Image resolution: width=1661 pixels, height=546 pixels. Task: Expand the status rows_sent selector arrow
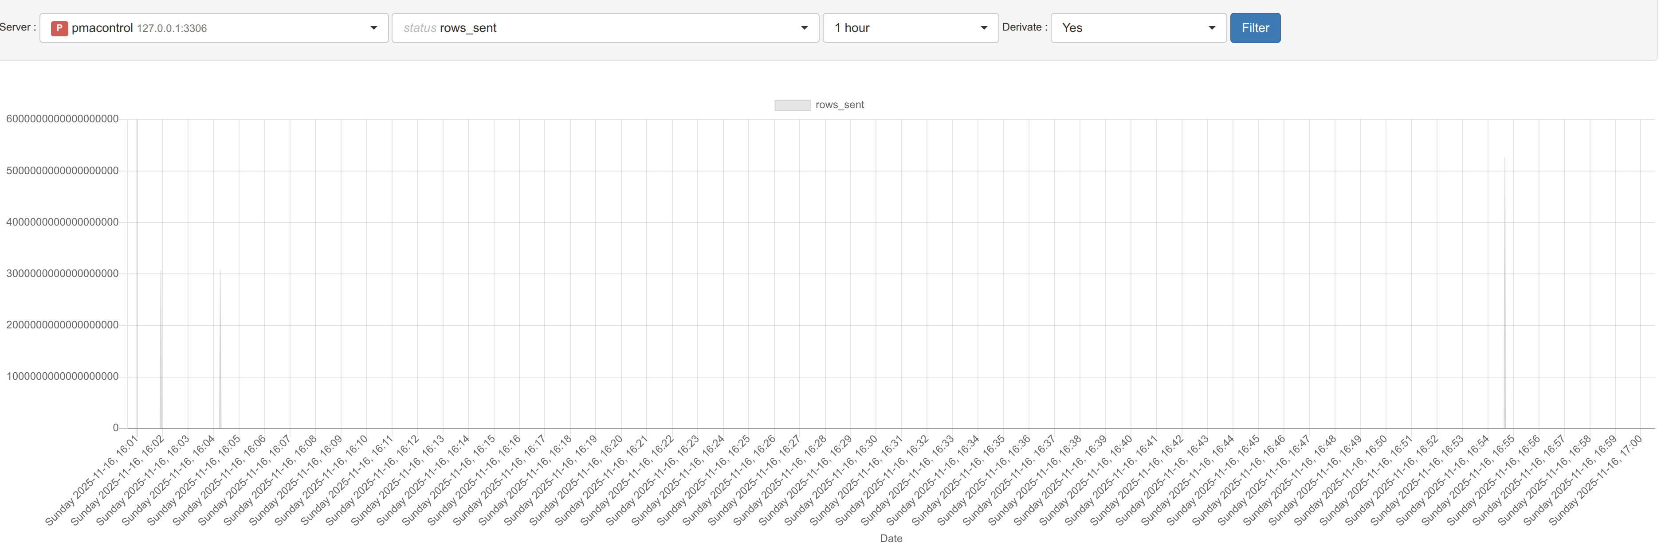tap(804, 28)
